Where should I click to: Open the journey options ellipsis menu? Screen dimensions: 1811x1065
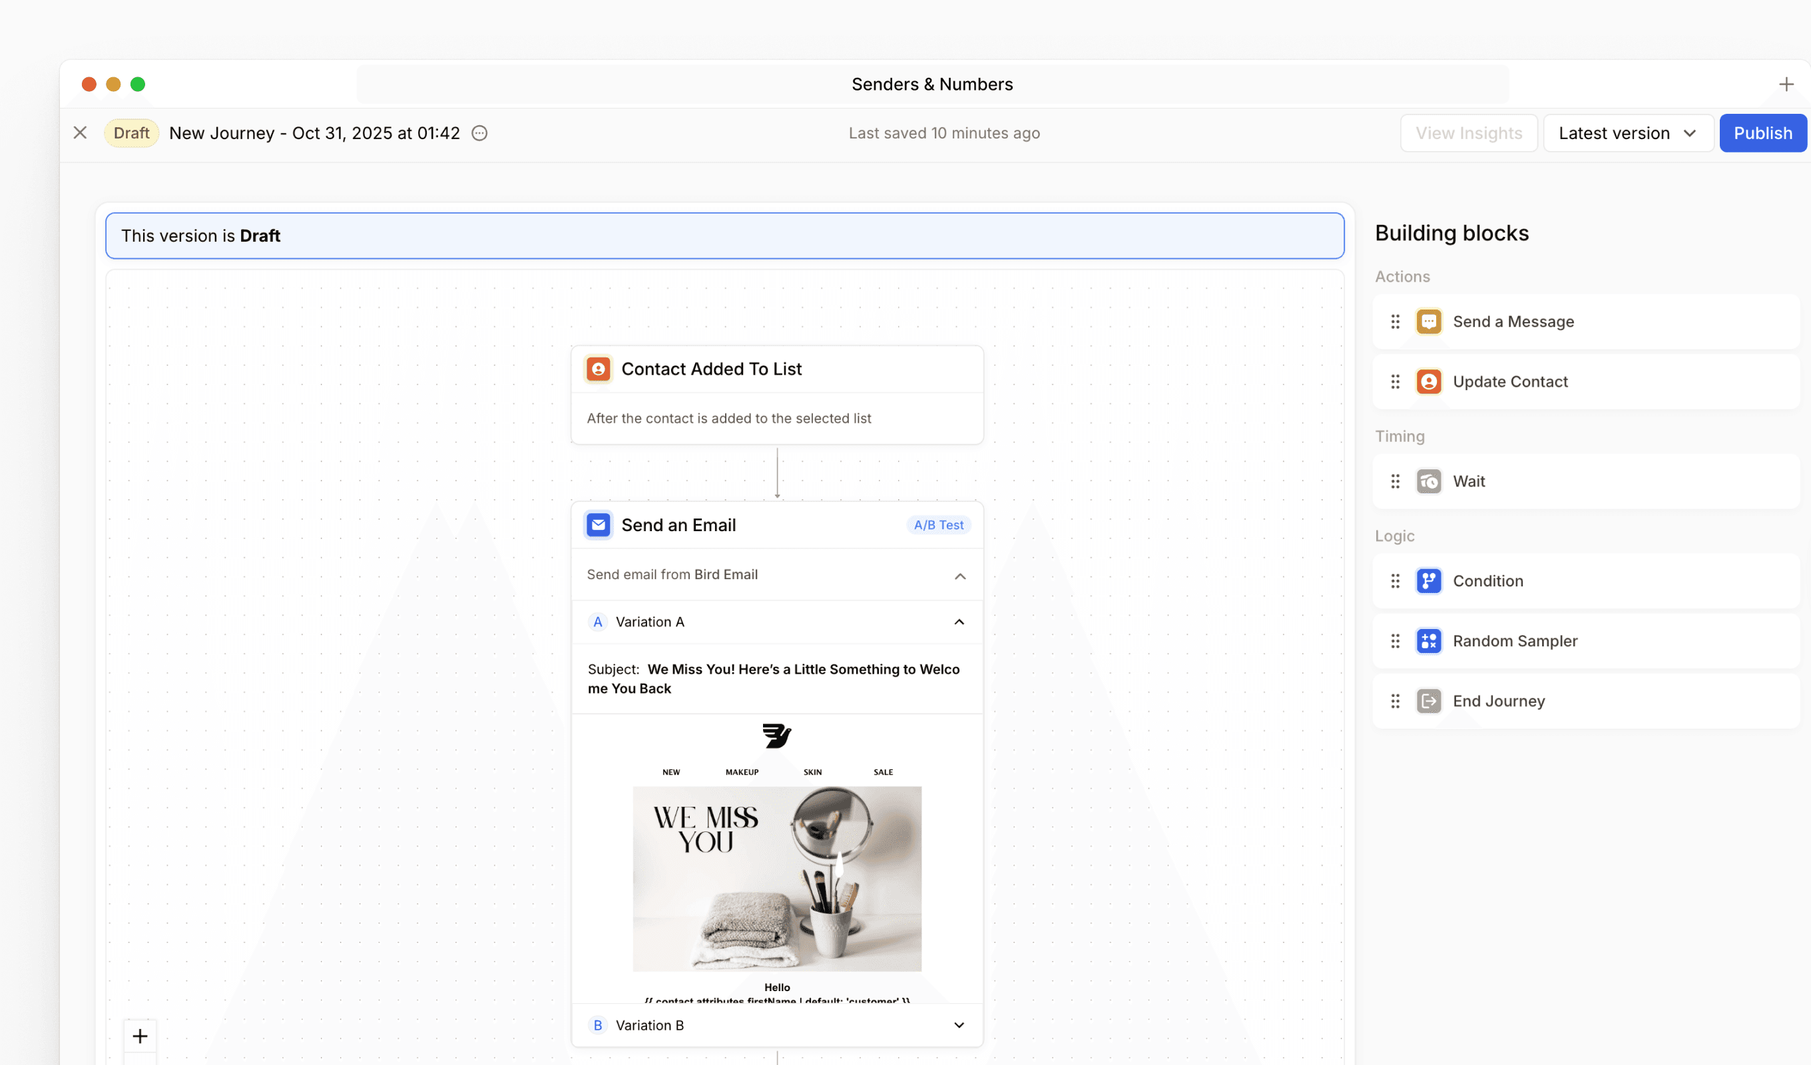(x=479, y=133)
